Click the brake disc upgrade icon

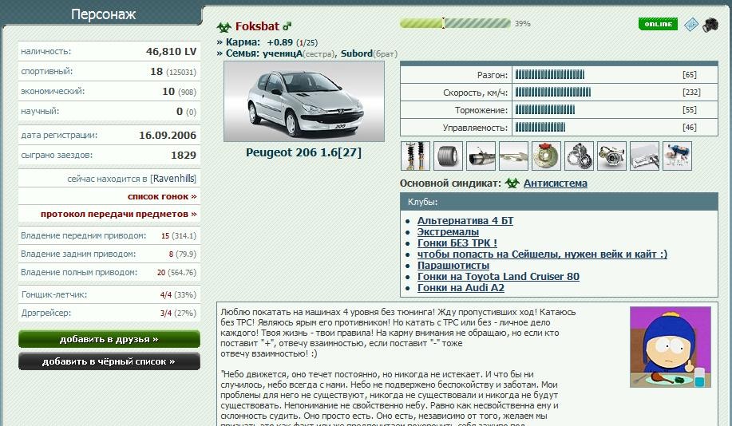pyautogui.click(x=546, y=156)
